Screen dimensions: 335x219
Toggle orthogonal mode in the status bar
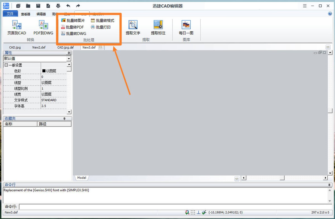click(x=198, y=212)
